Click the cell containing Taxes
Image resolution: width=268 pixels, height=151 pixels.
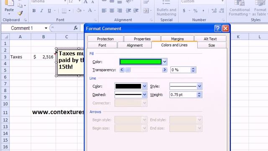coord(21,57)
